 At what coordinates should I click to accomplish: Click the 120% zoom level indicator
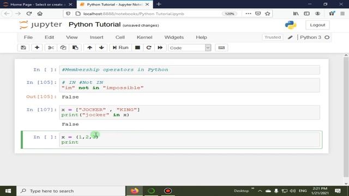(230, 14)
